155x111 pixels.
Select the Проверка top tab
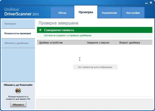tap(86, 12)
